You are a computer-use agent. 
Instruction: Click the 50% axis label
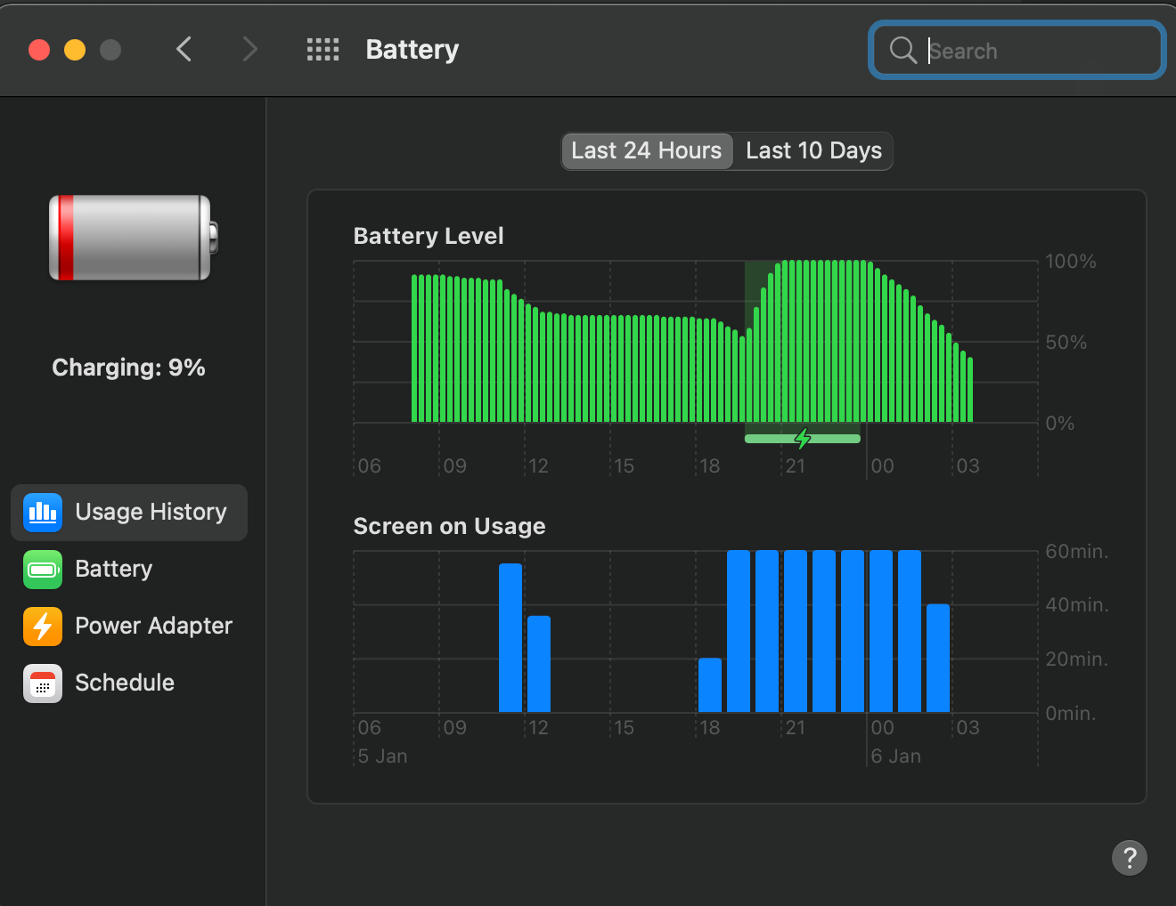[1066, 343]
